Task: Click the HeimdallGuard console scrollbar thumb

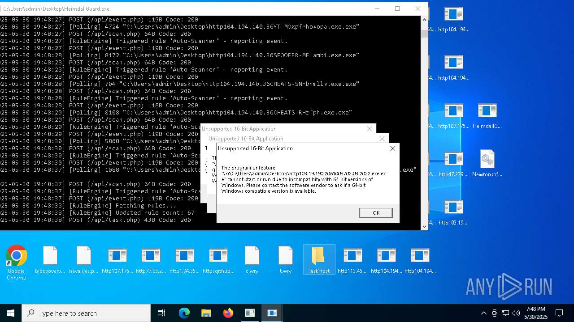Action: pyautogui.click(x=424, y=34)
